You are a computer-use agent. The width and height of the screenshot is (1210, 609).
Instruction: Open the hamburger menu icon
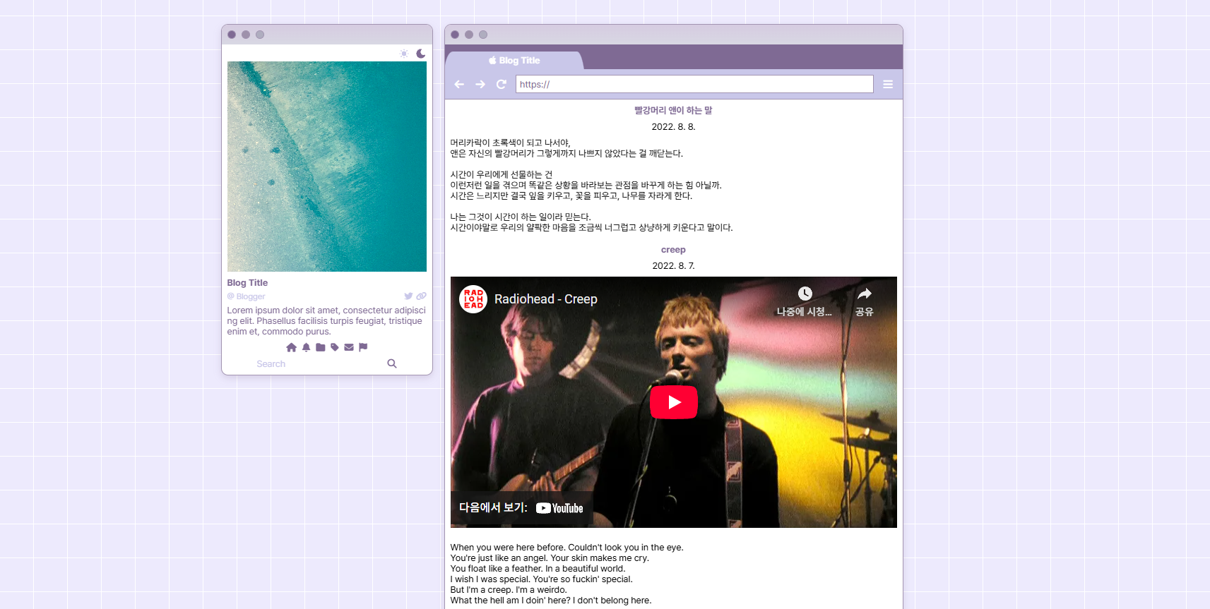pos(888,84)
